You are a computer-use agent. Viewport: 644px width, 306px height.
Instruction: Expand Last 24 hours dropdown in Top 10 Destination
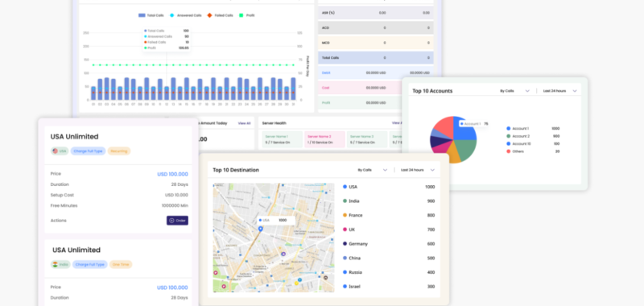click(418, 170)
